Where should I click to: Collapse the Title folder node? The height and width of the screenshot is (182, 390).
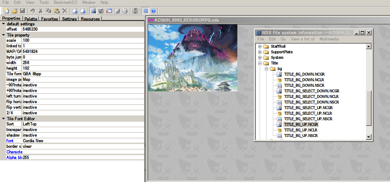(x=260, y=63)
